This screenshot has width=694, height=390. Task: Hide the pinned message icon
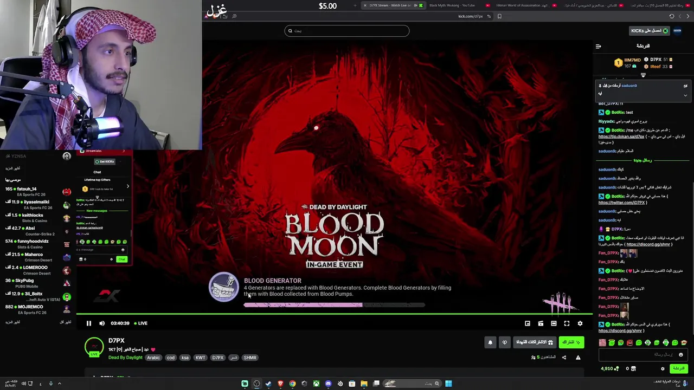[685, 86]
